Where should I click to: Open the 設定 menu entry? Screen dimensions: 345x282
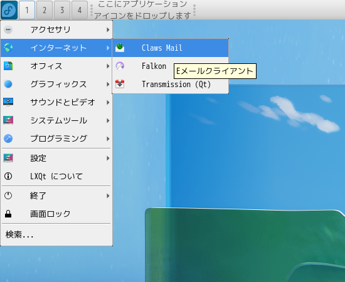(56, 159)
